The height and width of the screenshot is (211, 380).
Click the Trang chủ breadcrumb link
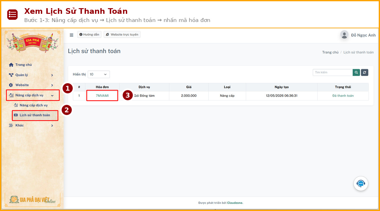[330, 52]
